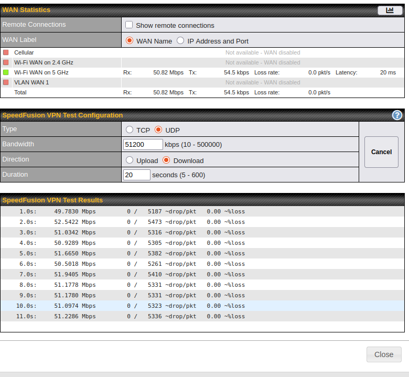The height and width of the screenshot is (377, 409).
Task: Select IP Address and Port option
Action: 180,40
